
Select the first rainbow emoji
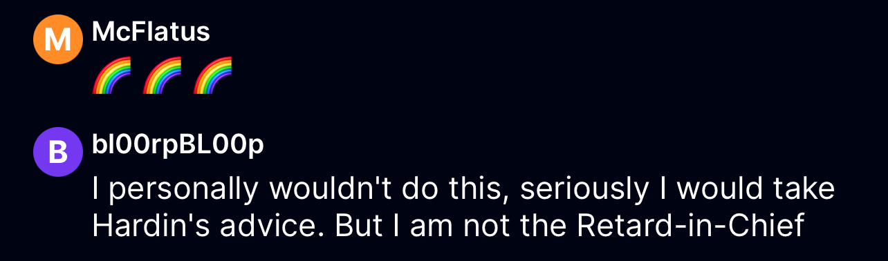tap(111, 75)
